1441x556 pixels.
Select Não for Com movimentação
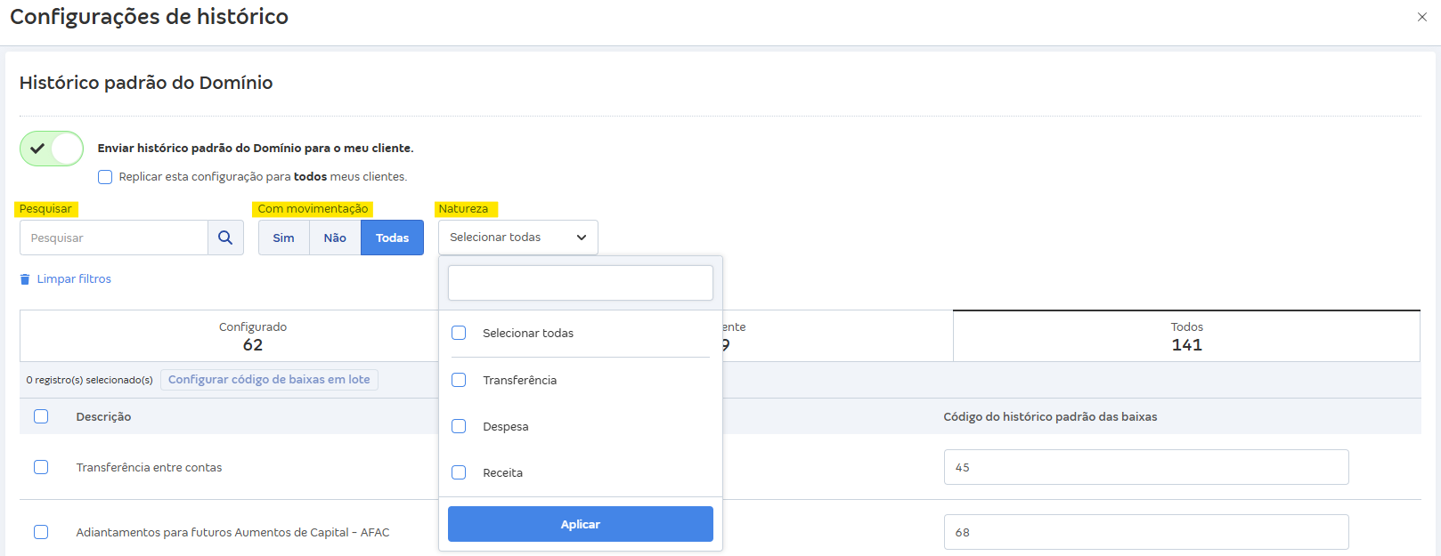[335, 238]
